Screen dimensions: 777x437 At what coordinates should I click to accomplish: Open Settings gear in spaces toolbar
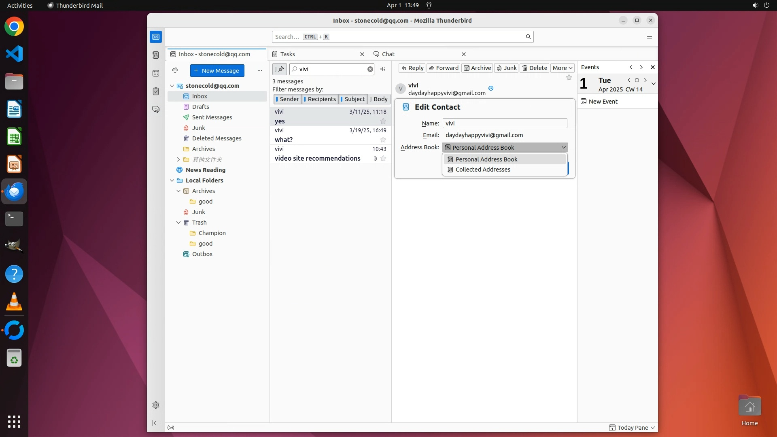(156, 405)
